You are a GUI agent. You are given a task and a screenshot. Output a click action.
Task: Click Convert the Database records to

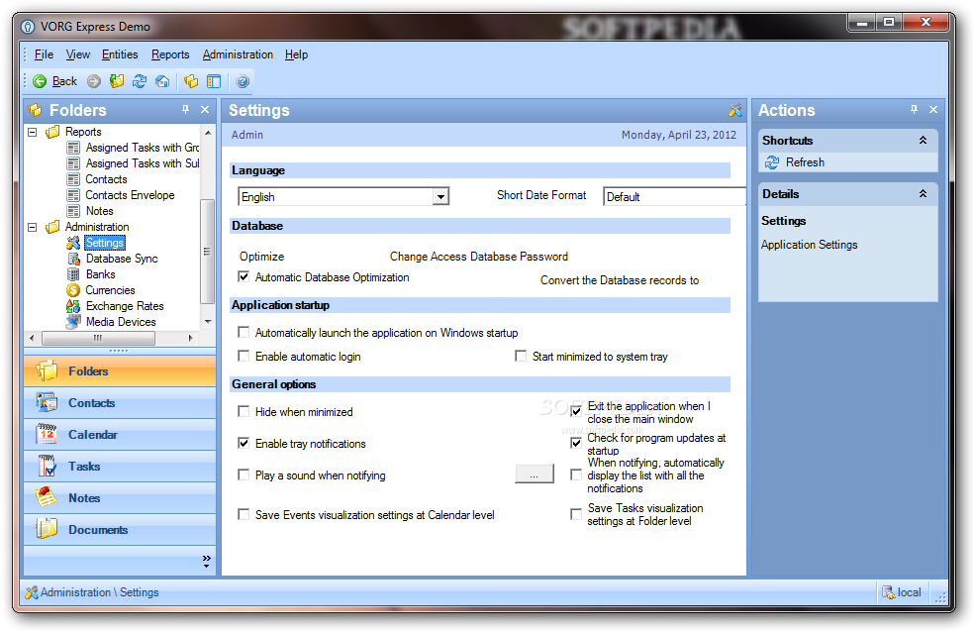[x=620, y=280]
